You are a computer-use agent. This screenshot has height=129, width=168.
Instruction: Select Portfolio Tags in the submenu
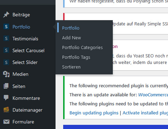(x=76, y=57)
